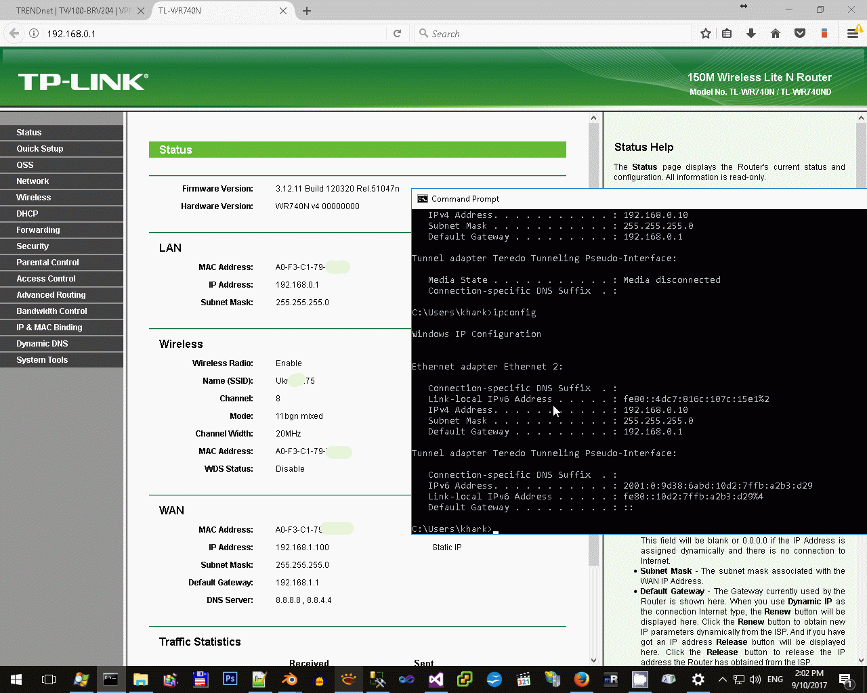Switch to Firefox on the taskbar
867x693 pixels.
582,679
